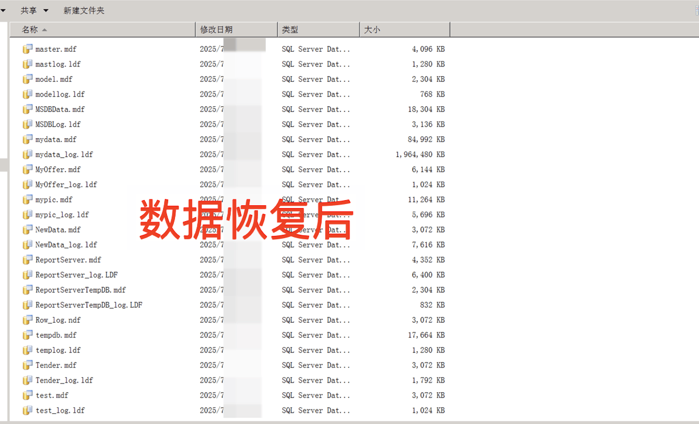
Task: Open the 共享 menu
Action: (30, 10)
